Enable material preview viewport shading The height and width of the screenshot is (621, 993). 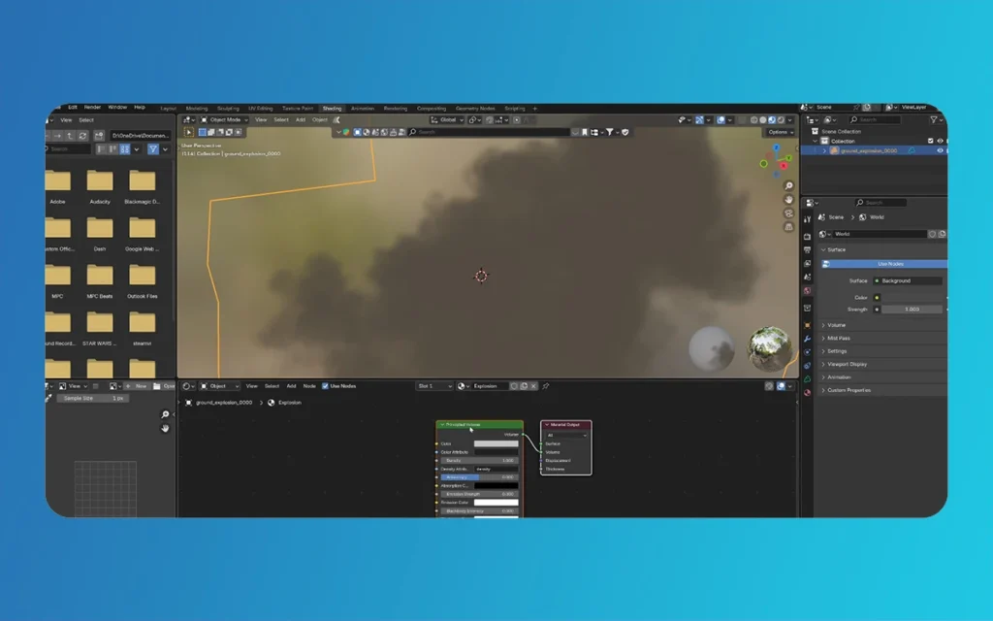coord(772,119)
